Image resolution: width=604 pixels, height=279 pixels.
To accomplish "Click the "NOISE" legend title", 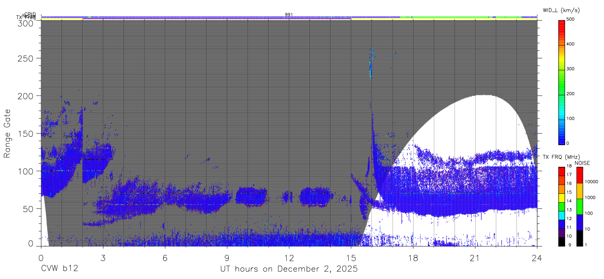I will point(582,163).
